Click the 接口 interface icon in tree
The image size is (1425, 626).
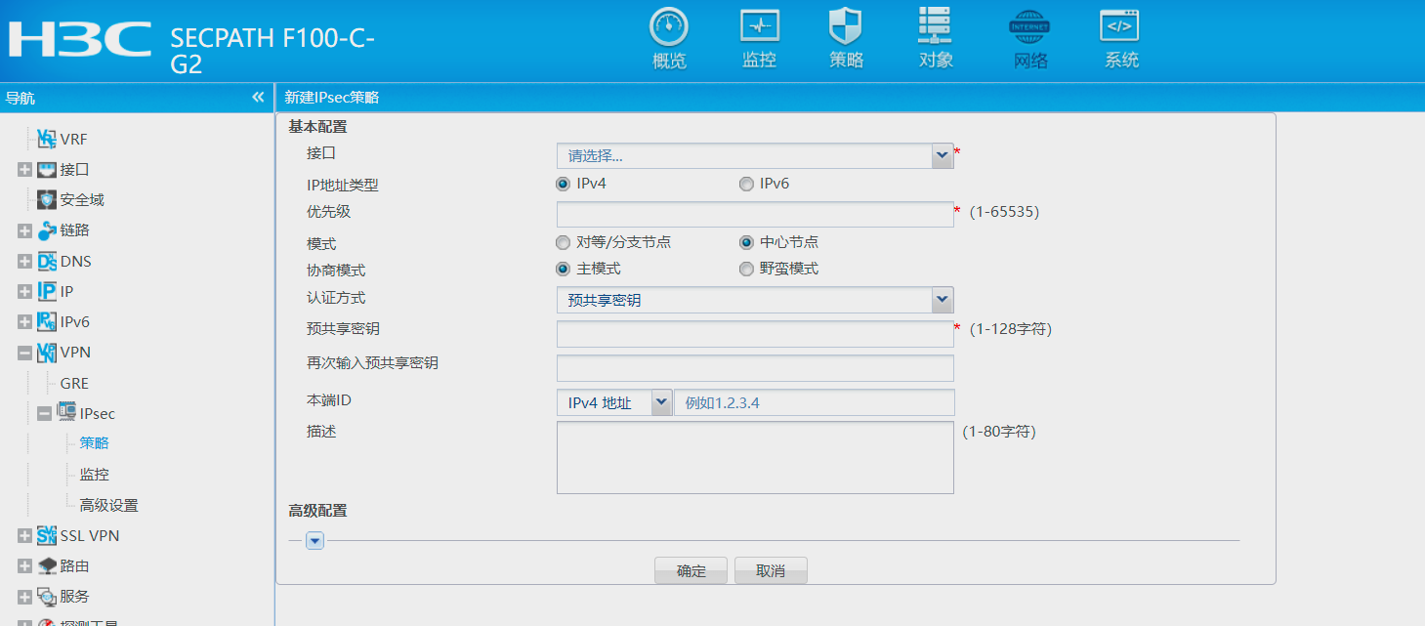(47, 169)
